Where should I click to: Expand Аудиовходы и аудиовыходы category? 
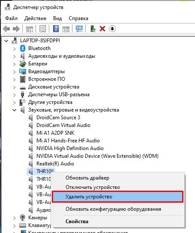coord(14,56)
